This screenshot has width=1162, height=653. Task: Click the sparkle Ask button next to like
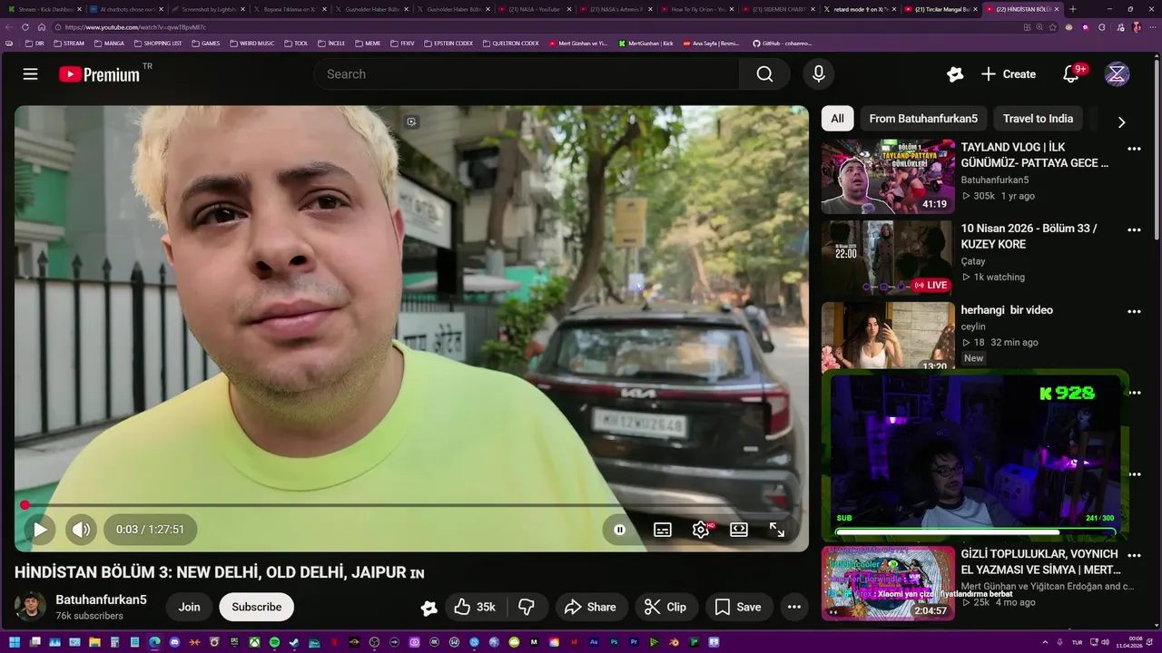(428, 608)
